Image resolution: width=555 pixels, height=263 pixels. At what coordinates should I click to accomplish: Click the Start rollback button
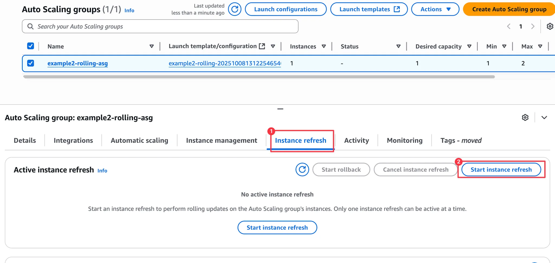tap(341, 170)
